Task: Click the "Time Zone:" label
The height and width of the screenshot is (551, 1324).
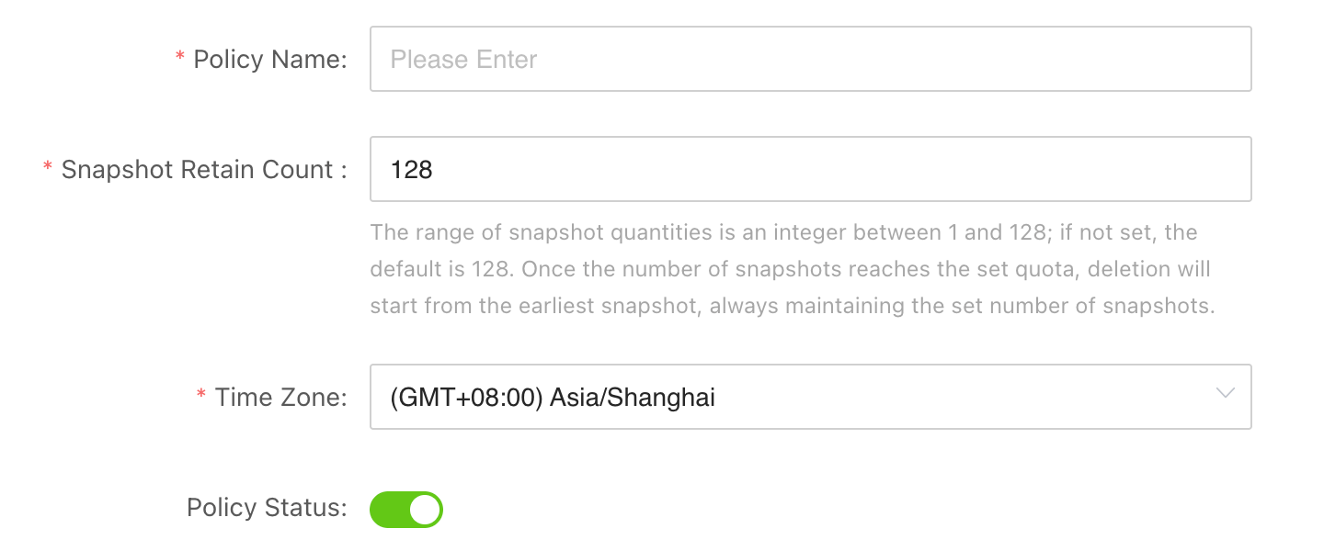Action: click(280, 398)
